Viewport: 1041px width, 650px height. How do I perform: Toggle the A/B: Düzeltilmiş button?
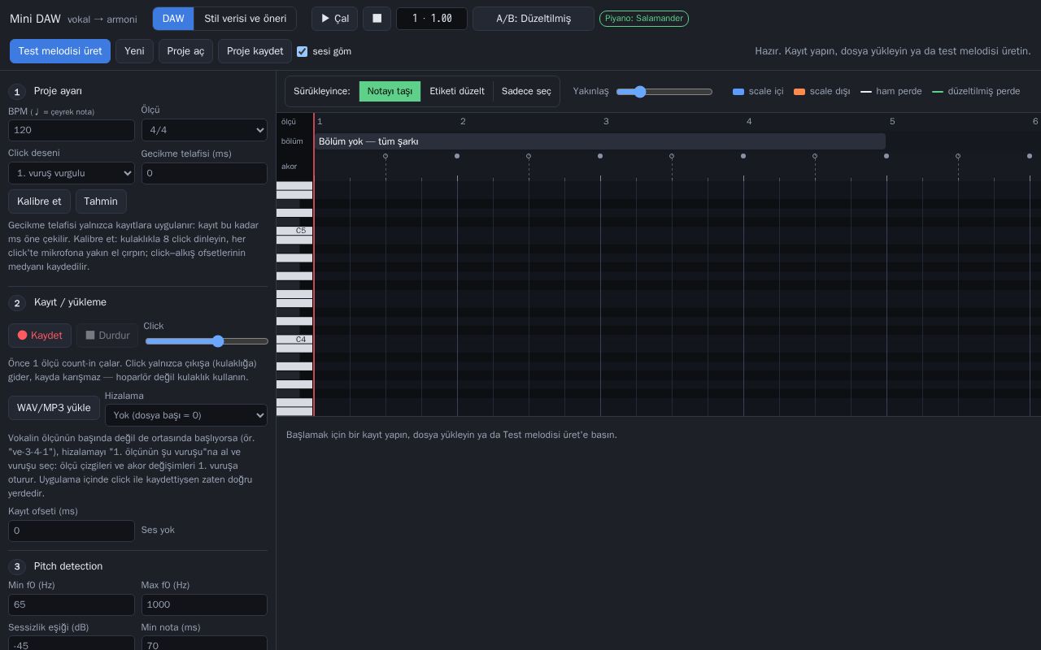point(534,19)
